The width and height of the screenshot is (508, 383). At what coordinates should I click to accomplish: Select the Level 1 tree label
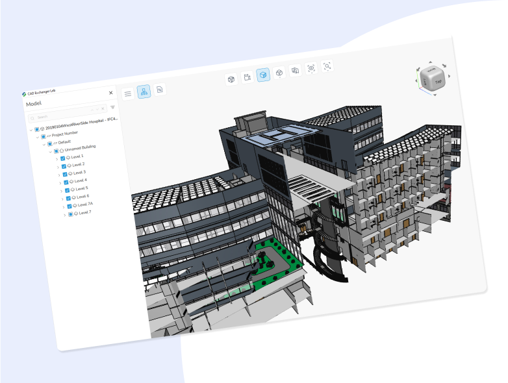point(77,156)
